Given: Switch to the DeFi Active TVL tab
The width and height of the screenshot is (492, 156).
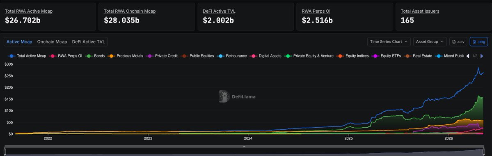Looking at the screenshot, I should 89,42.
